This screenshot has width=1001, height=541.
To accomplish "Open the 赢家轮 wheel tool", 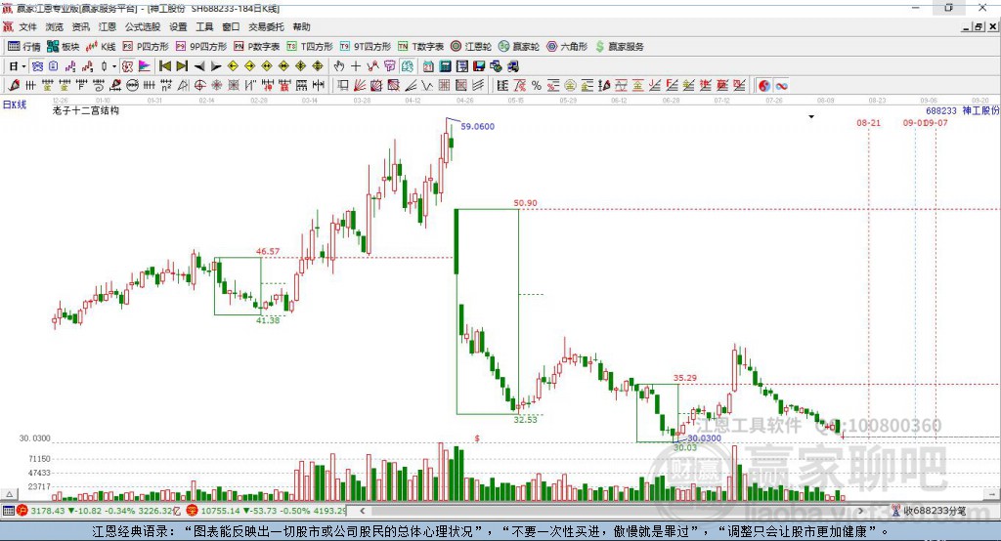I will point(519,47).
